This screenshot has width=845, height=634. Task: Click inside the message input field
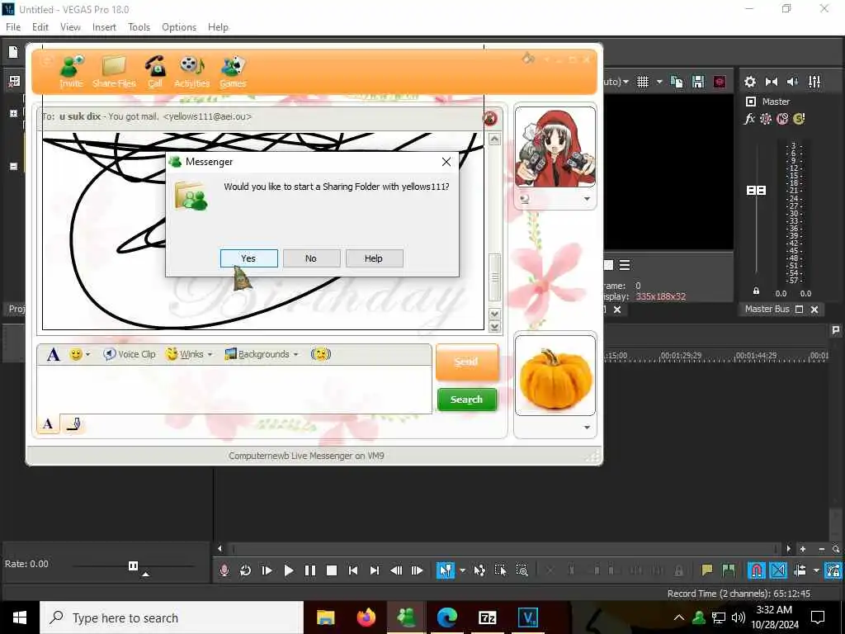(x=234, y=390)
